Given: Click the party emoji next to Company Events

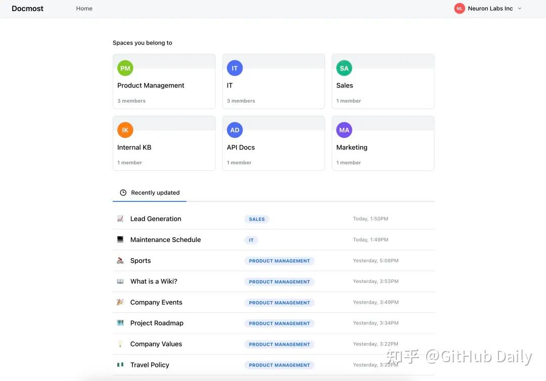Looking at the screenshot, I should point(120,302).
